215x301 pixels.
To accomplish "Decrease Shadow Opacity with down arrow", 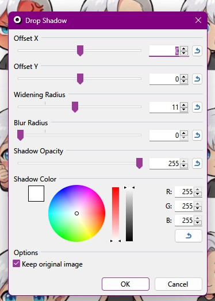I will (184, 166).
